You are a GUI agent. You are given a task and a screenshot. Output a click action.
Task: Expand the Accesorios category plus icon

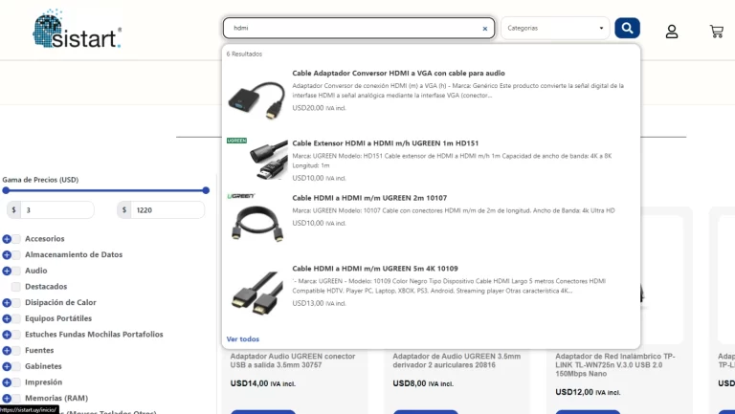click(x=6, y=239)
